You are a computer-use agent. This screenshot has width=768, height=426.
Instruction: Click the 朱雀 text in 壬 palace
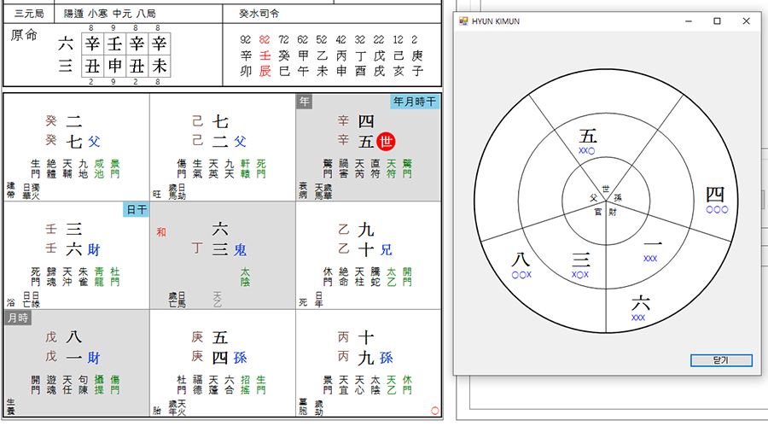click(x=84, y=277)
